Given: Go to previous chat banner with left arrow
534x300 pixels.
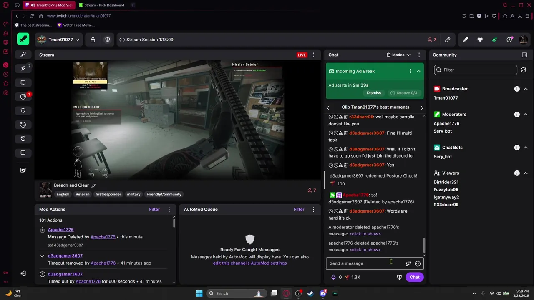Looking at the screenshot, I should click(327, 107).
